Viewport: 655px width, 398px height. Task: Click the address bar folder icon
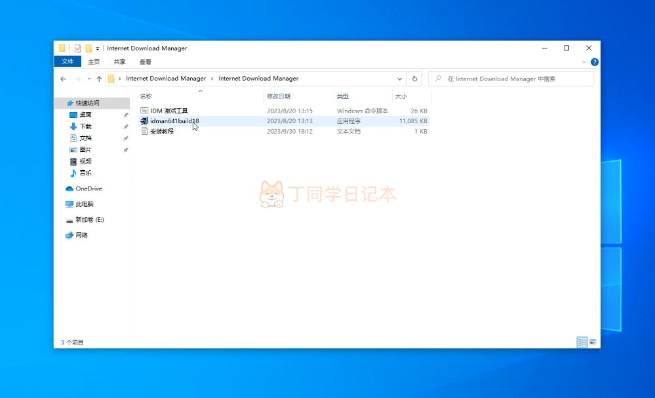[111, 79]
